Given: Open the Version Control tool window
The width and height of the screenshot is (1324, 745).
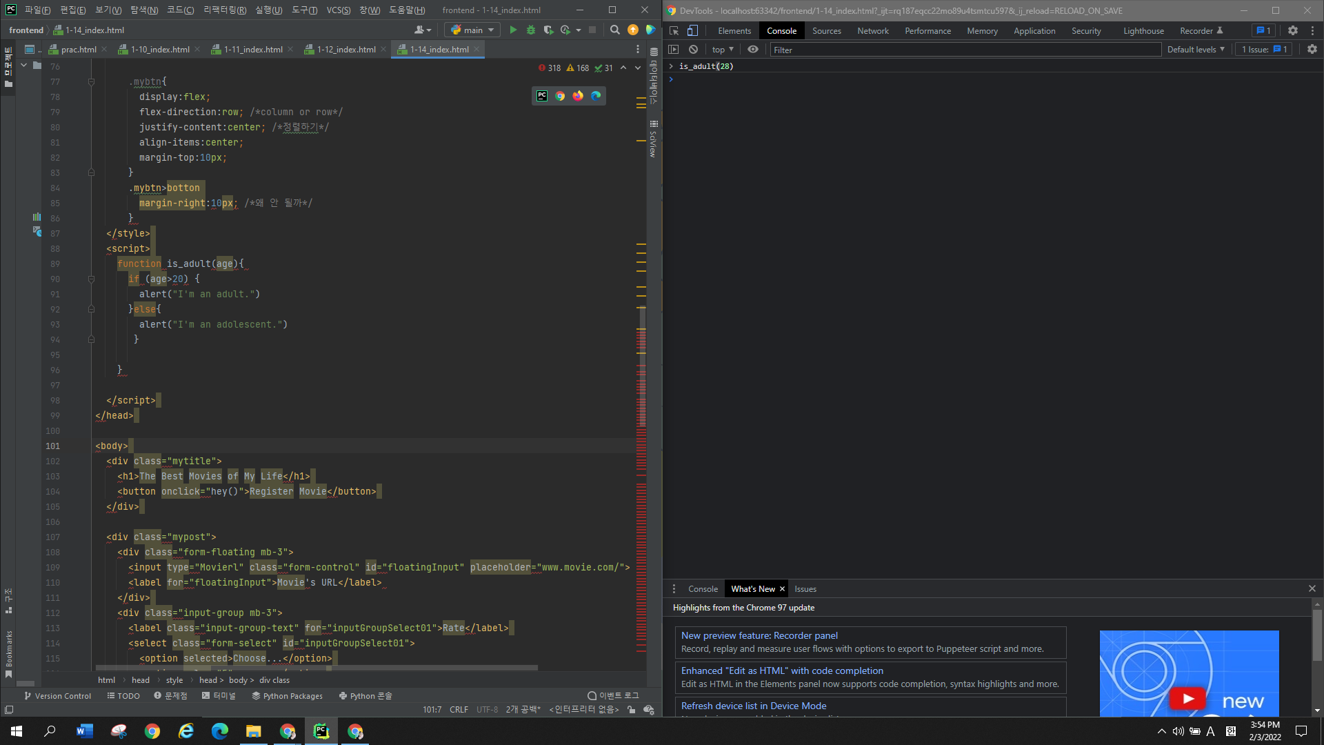Looking at the screenshot, I should [x=57, y=695].
